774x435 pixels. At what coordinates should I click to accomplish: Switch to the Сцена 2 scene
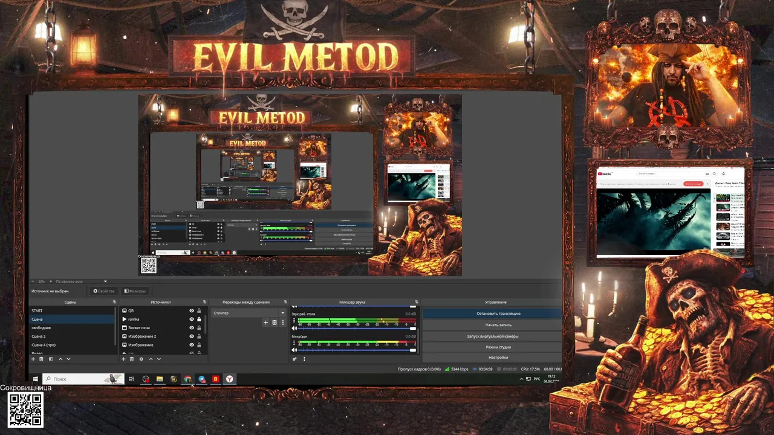(x=72, y=336)
